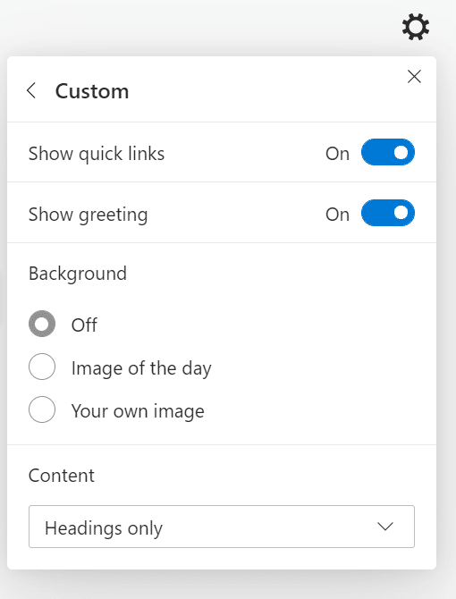456x599 pixels.
Task: Click the Custom panel title
Action: click(x=92, y=91)
